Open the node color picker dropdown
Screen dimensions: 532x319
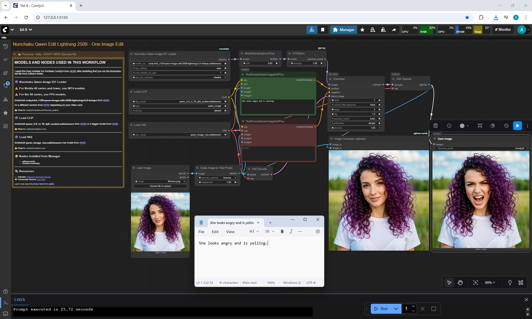click(x=464, y=126)
